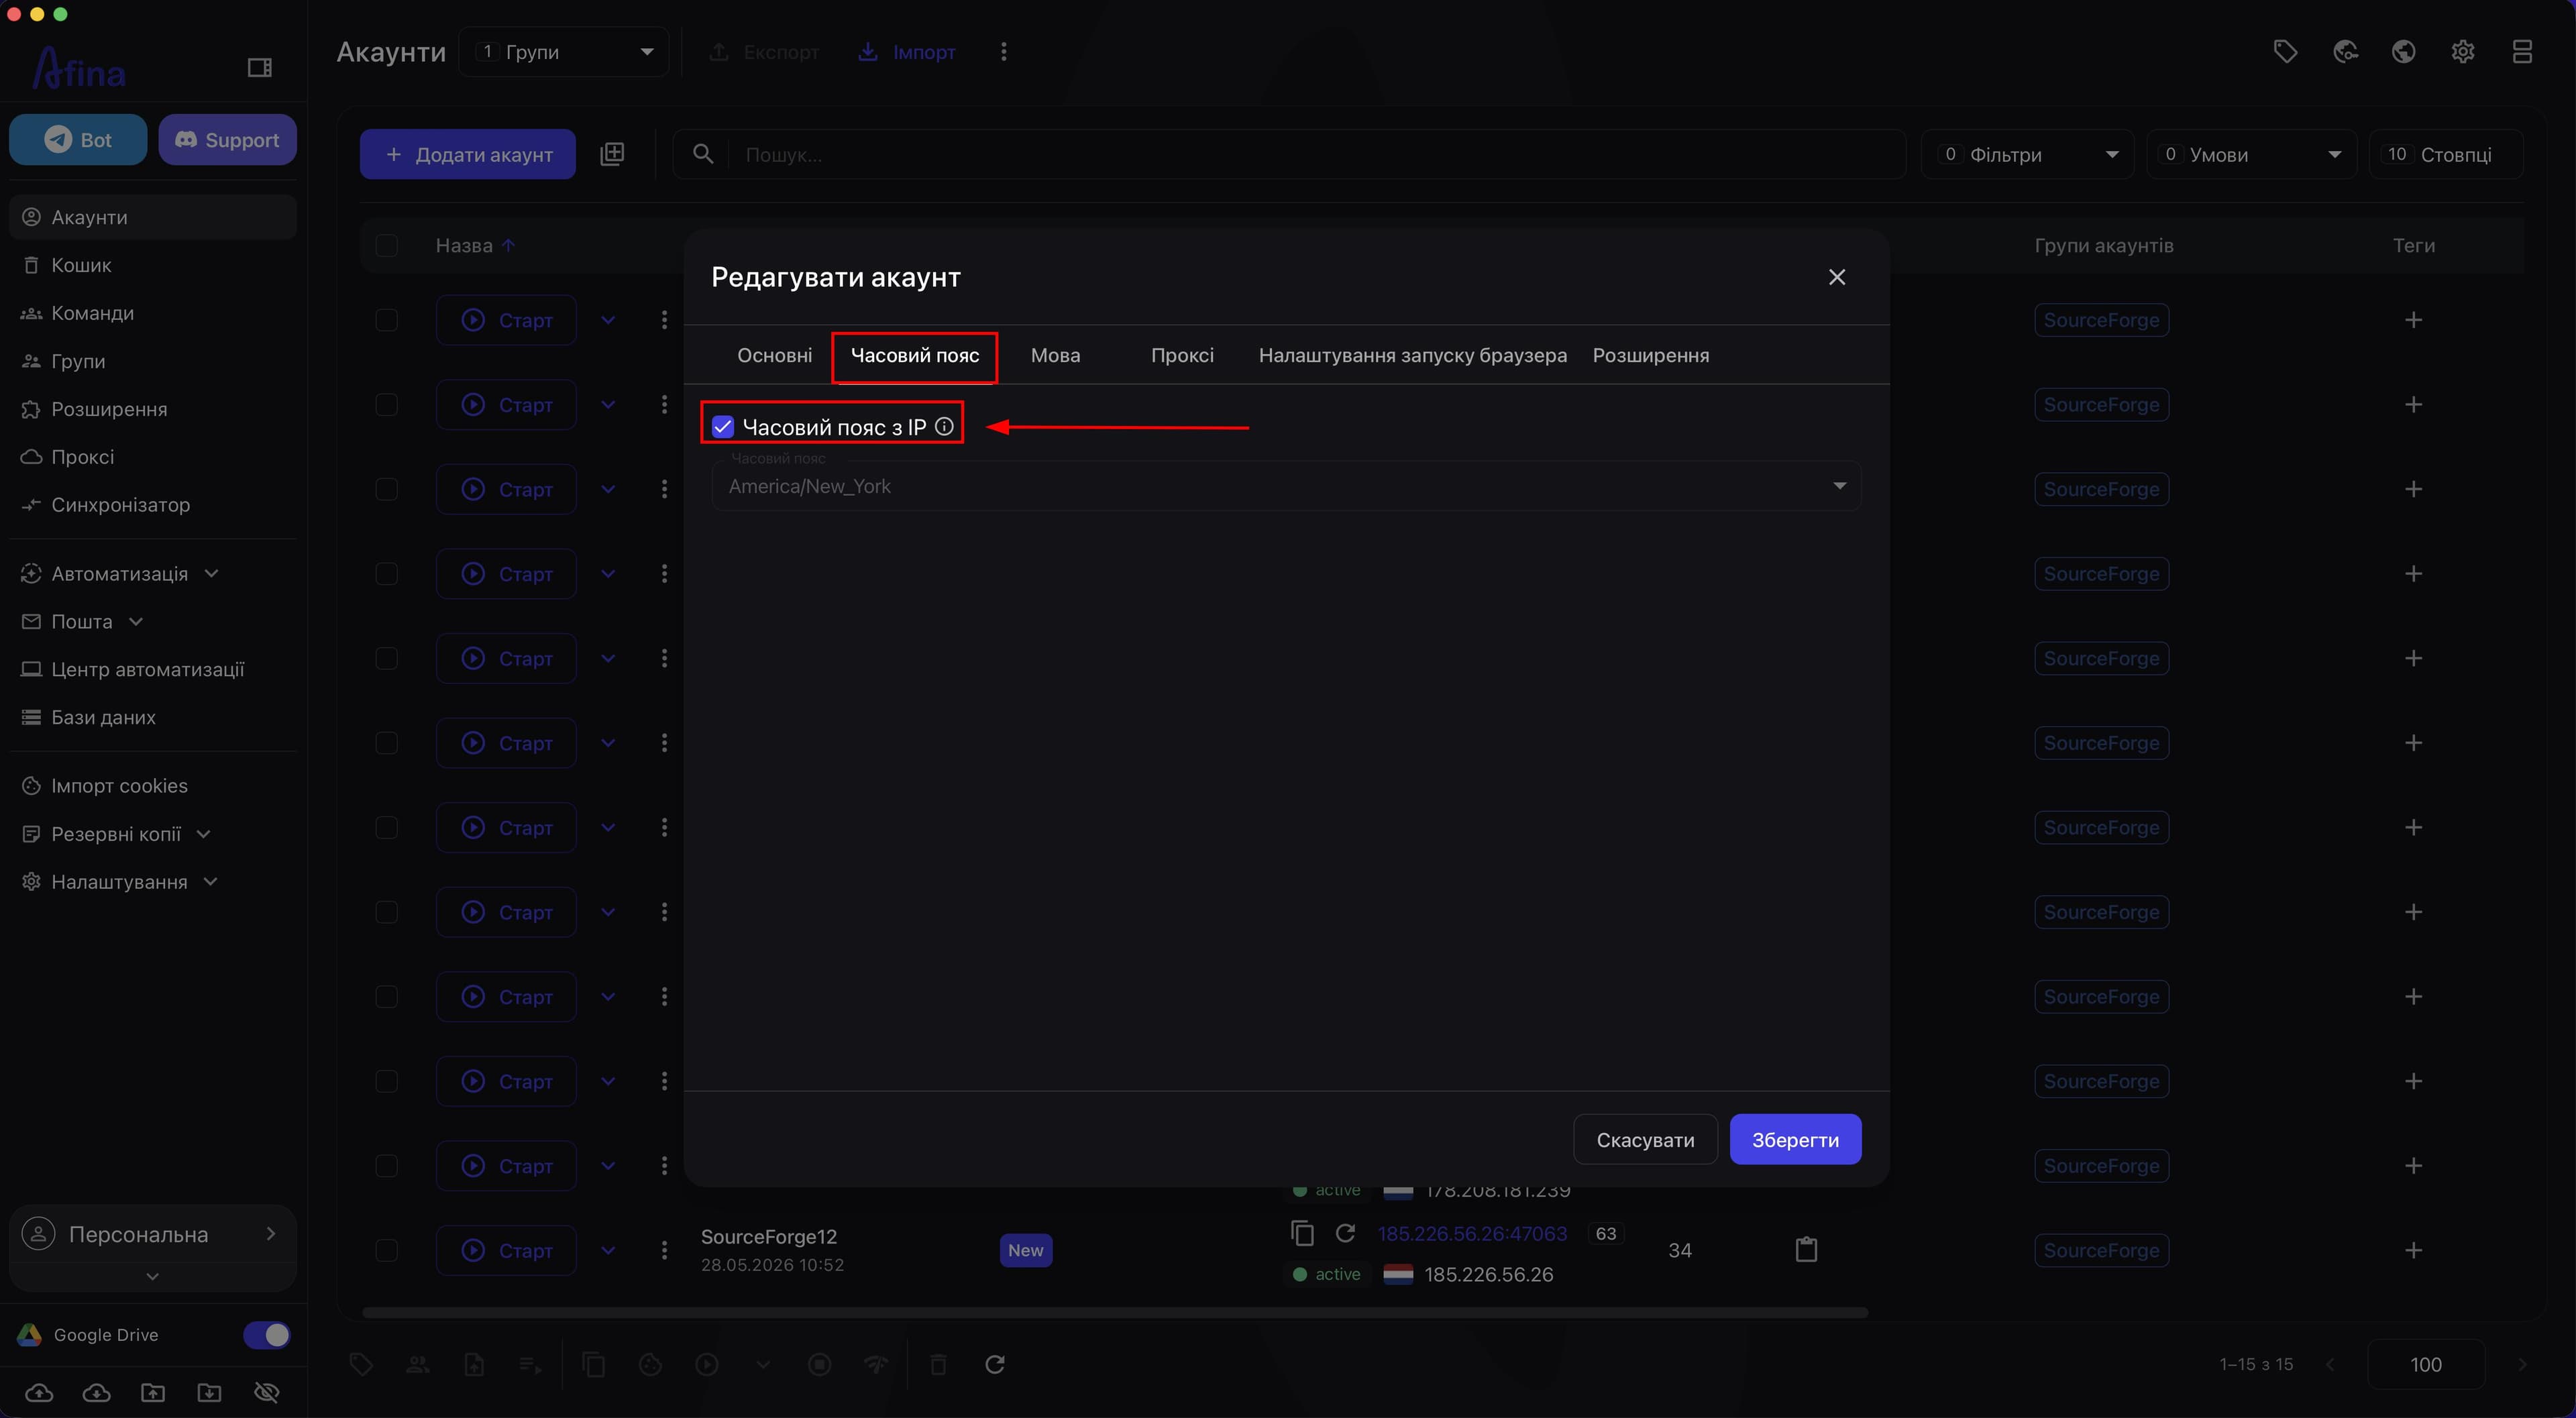Open America/New_York timezone dropdown
The height and width of the screenshot is (1418, 2576).
click(1286, 486)
